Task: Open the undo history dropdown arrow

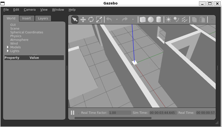Action: tap(117, 20)
